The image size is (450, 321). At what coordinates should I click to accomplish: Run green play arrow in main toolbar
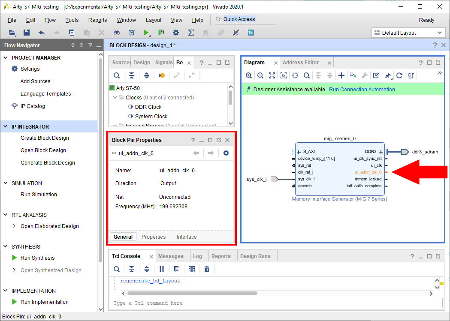(146, 33)
